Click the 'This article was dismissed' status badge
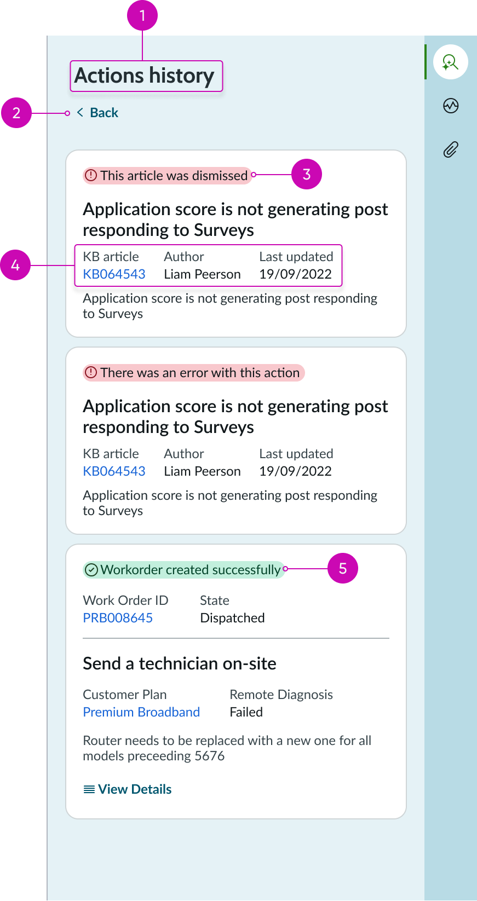The width and height of the screenshot is (477, 901). point(167,175)
